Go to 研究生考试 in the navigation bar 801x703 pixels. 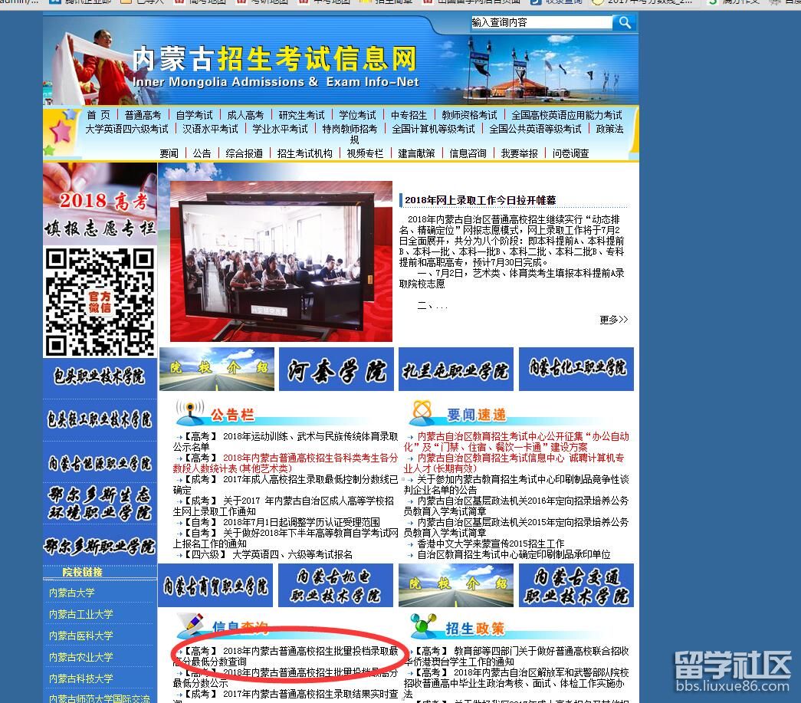[301, 115]
